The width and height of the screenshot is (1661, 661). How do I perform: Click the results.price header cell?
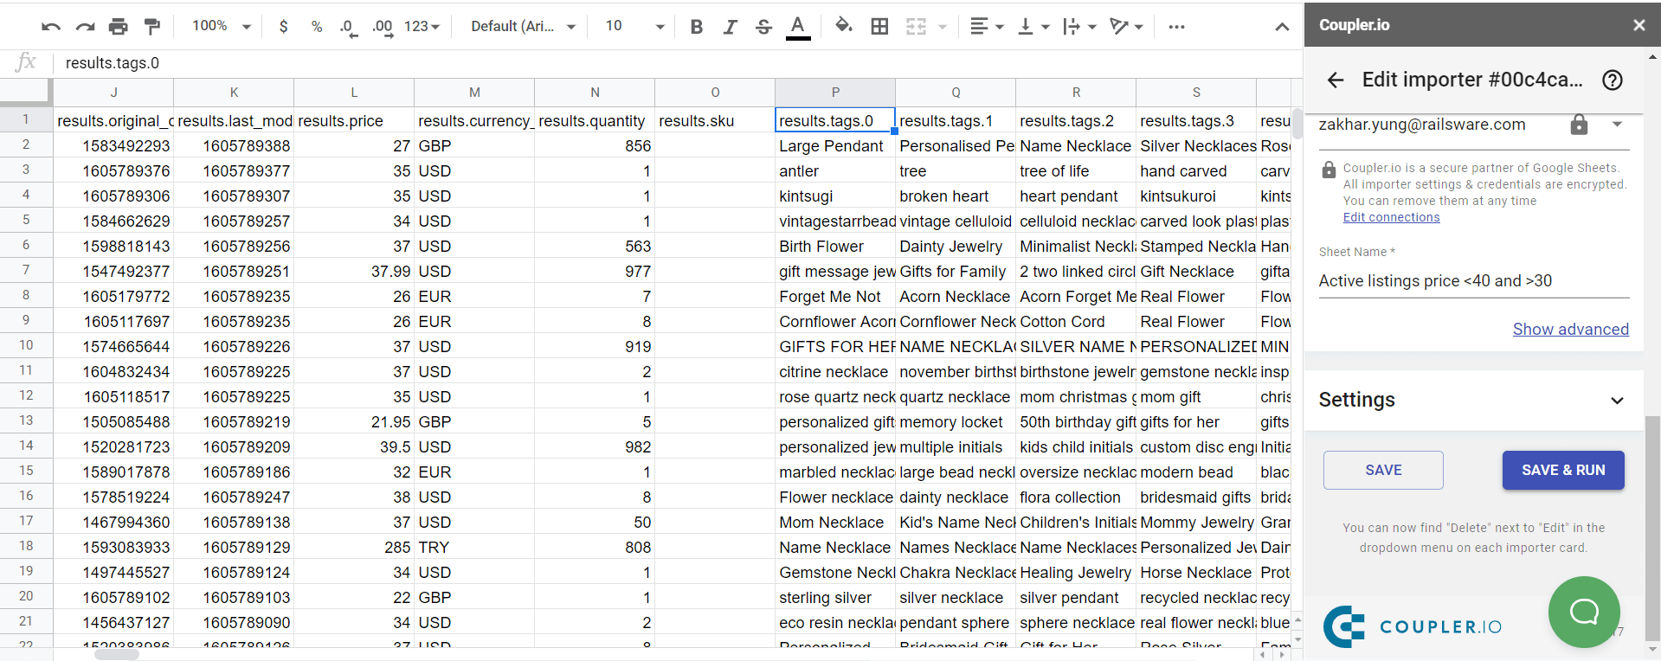pos(353,120)
